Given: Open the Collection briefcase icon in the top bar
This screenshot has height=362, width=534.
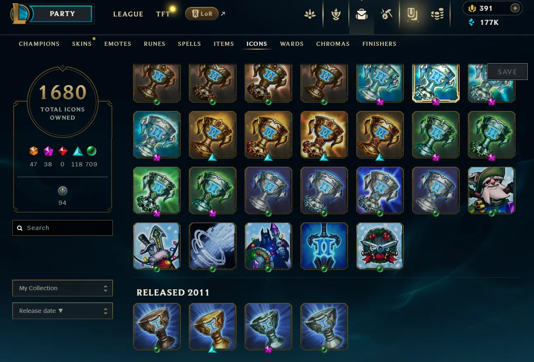Looking at the screenshot, I should (362, 14).
